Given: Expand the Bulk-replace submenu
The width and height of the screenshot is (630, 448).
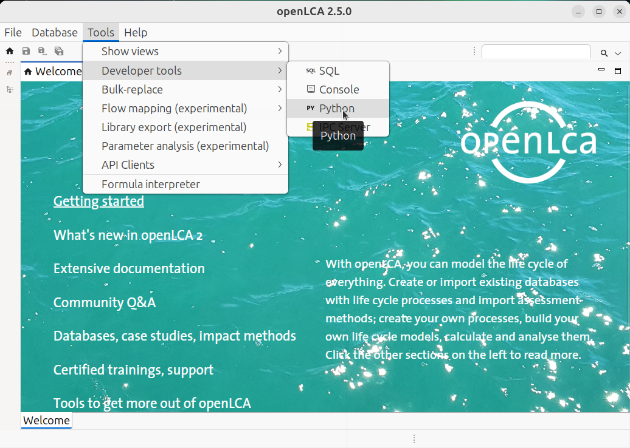Looking at the screenshot, I should (x=185, y=89).
